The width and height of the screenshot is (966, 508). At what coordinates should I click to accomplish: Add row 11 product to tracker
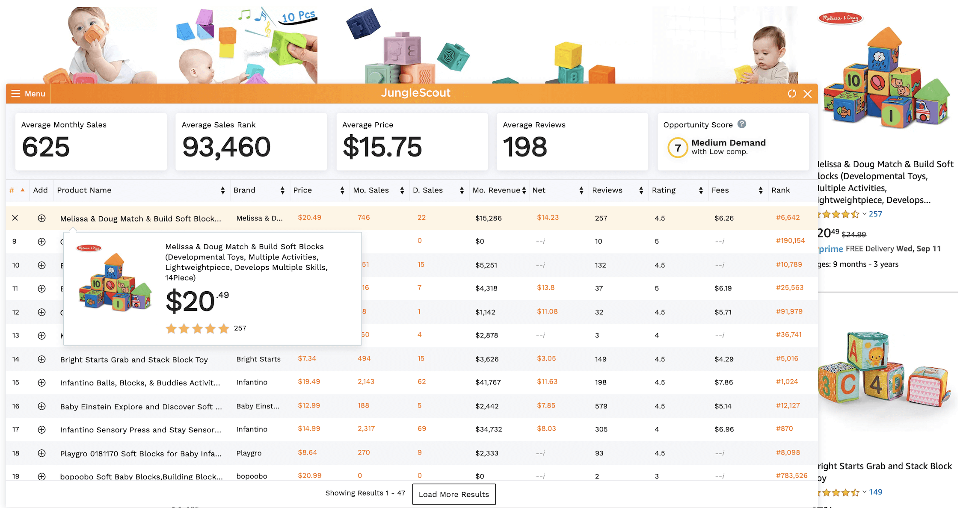point(41,289)
